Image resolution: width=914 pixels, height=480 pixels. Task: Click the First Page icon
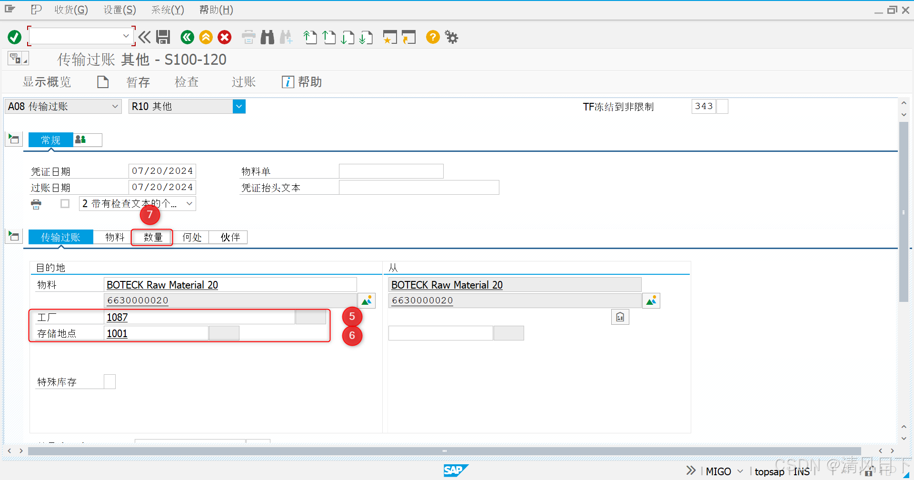(x=310, y=37)
